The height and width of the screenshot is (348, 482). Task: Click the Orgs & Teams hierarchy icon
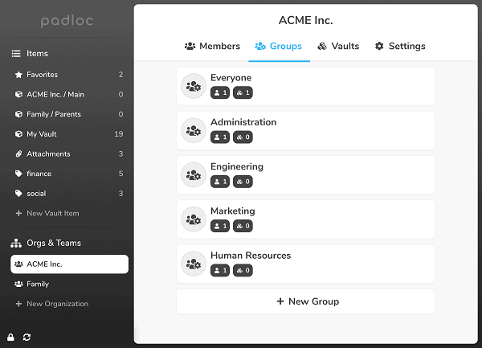[16, 244]
